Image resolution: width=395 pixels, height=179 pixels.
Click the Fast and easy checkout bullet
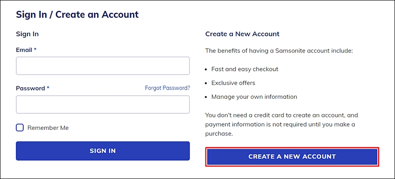click(244, 69)
